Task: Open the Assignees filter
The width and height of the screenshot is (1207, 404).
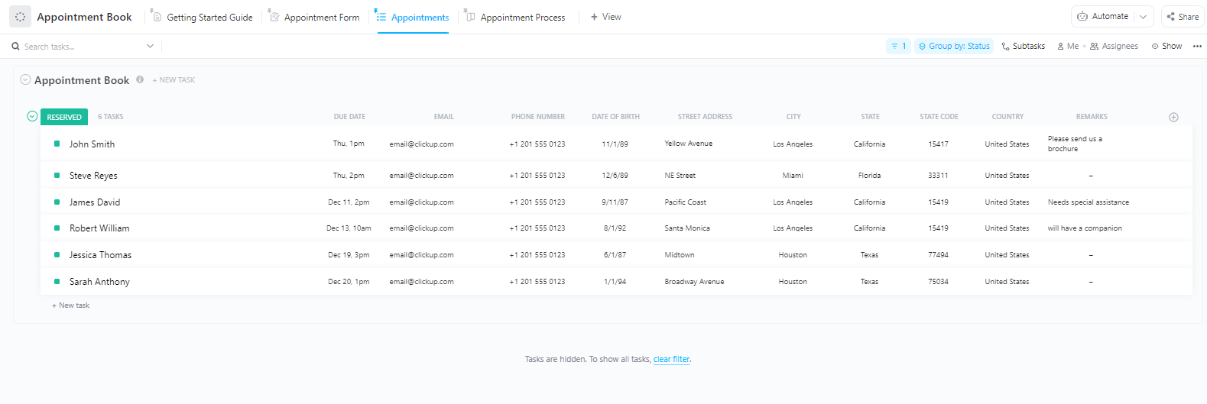Action: [x=1114, y=46]
